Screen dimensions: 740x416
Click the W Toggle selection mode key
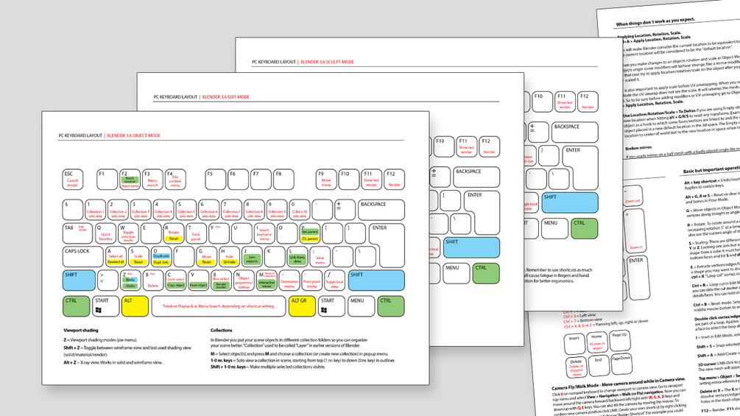click(128, 233)
